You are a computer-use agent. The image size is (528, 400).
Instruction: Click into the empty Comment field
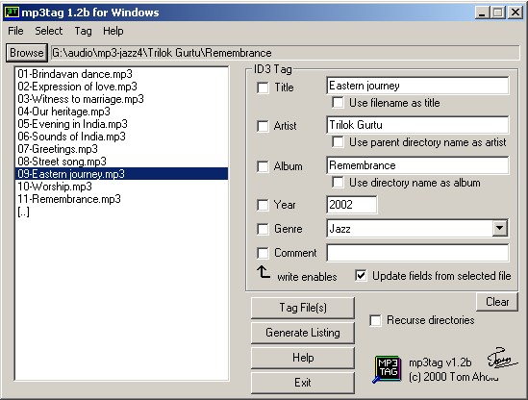coord(417,253)
